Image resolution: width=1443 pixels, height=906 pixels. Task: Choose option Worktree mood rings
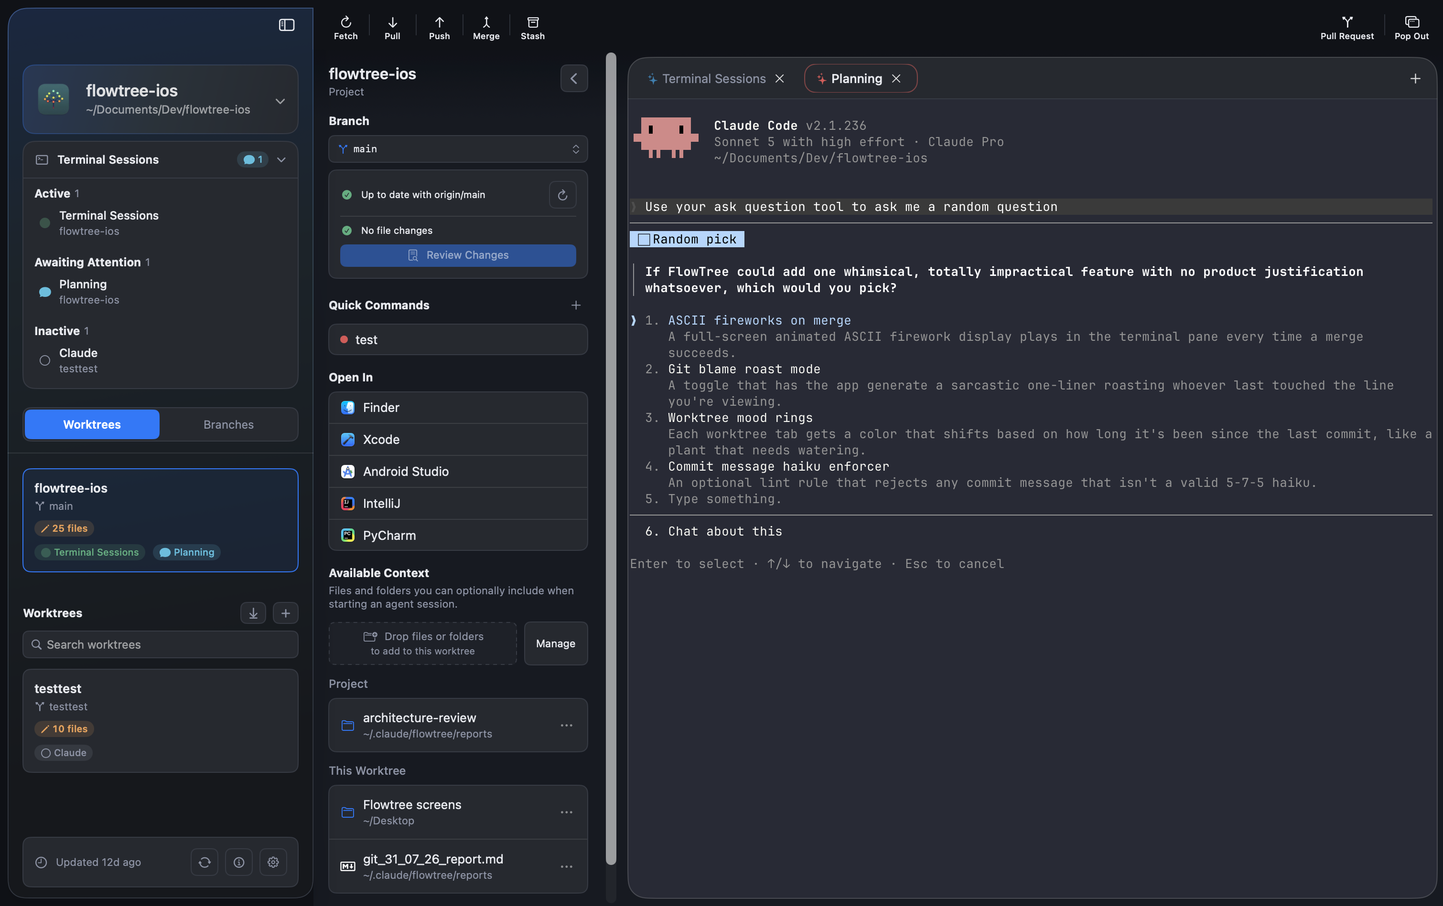click(x=740, y=418)
